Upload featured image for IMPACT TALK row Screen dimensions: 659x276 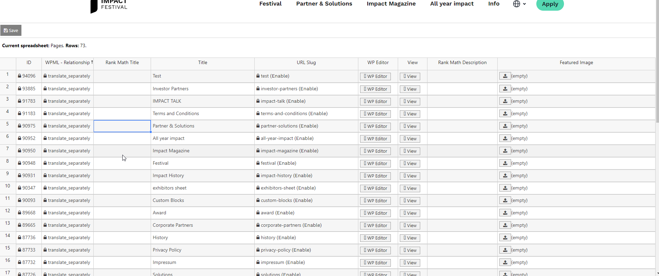[505, 101]
